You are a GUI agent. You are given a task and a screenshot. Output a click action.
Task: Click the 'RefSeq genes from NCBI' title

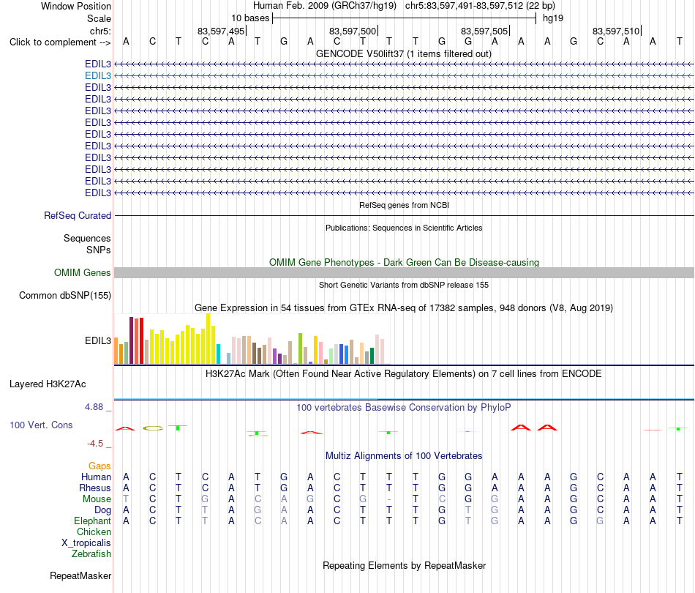point(404,206)
